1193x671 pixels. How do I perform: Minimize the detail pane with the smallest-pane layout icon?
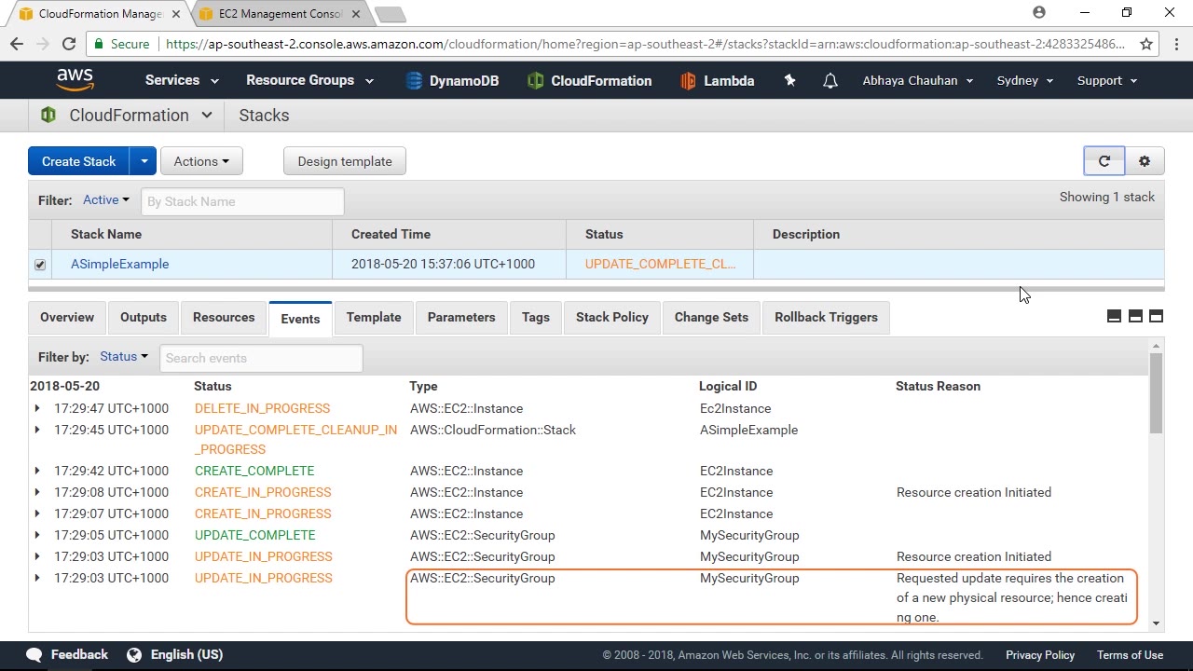(x=1114, y=316)
